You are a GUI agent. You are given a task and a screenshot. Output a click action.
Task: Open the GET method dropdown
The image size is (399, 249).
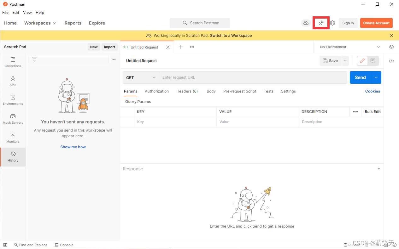[x=141, y=77]
